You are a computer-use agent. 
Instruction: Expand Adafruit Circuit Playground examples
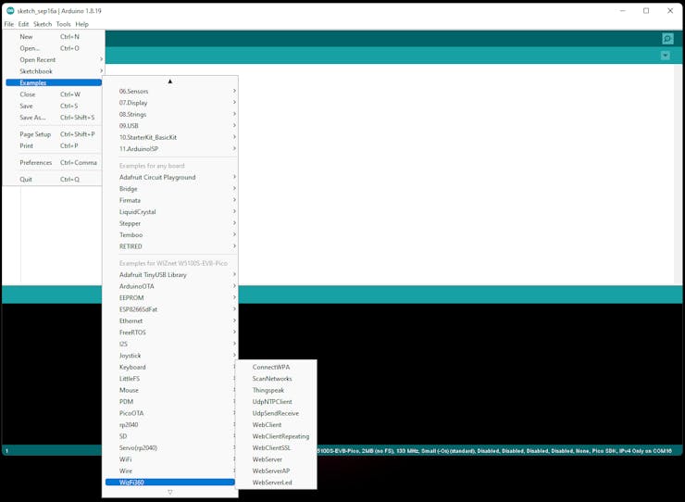170,177
